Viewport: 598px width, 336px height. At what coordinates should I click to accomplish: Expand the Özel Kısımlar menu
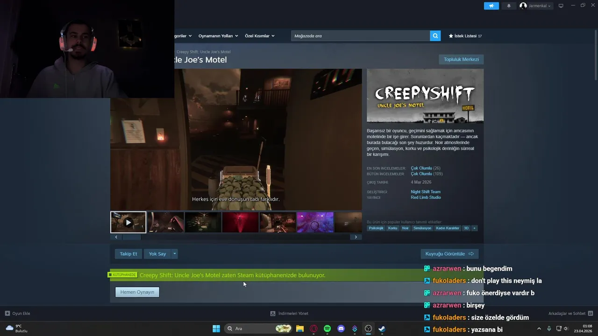coord(260,36)
